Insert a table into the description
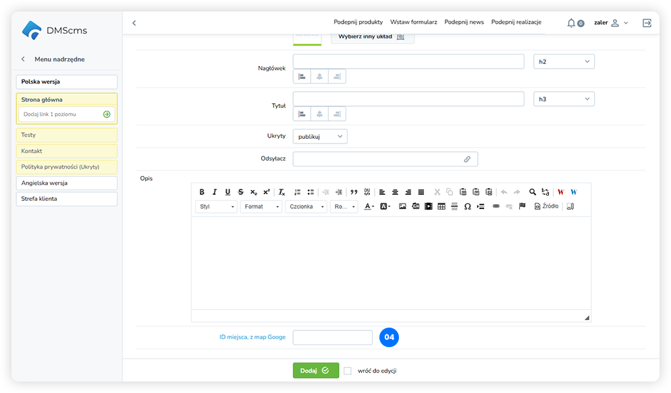This screenshot has height=393, width=671. point(441,206)
